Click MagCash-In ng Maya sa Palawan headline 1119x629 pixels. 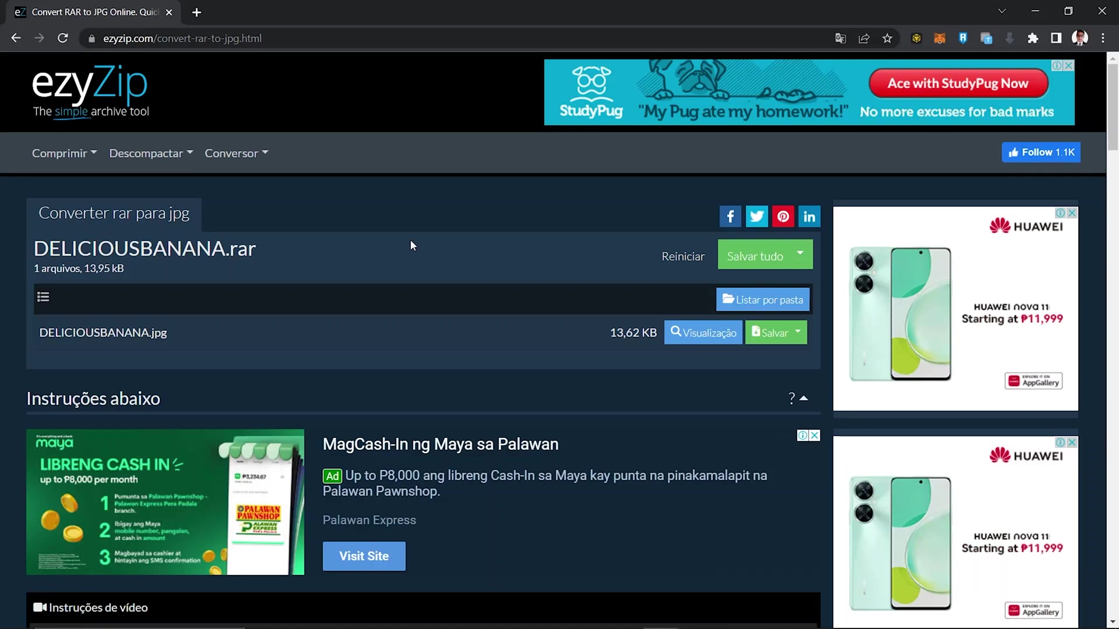pos(441,444)
